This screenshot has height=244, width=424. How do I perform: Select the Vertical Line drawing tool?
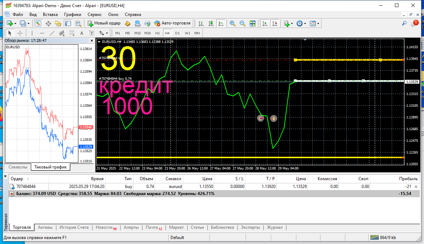click(x=32, y=33)
